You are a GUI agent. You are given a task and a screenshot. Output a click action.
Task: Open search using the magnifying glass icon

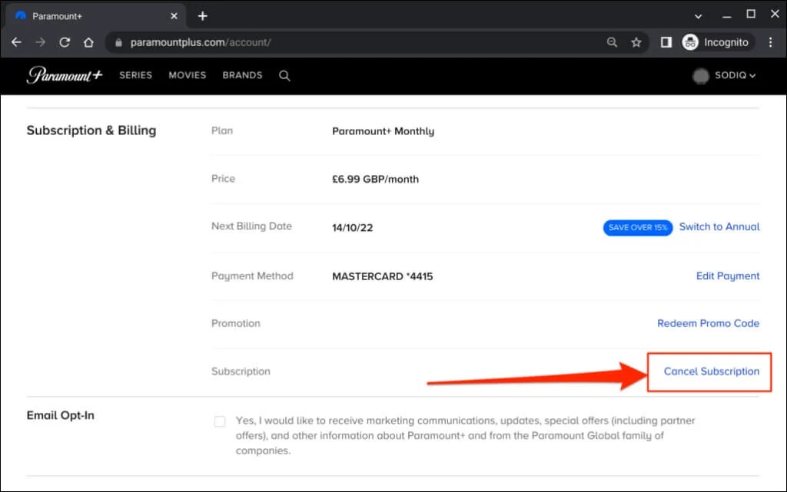(x=284, y=75)
